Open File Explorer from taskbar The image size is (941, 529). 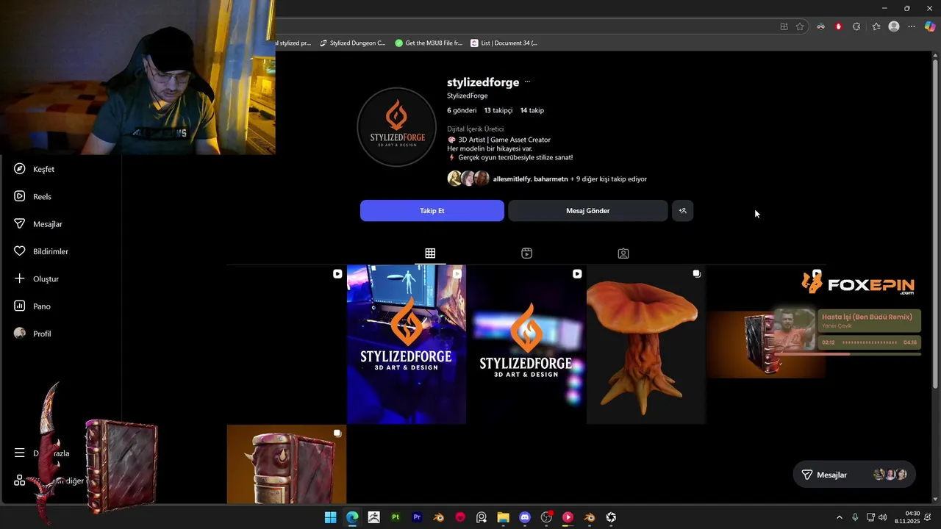coord(503,517)
